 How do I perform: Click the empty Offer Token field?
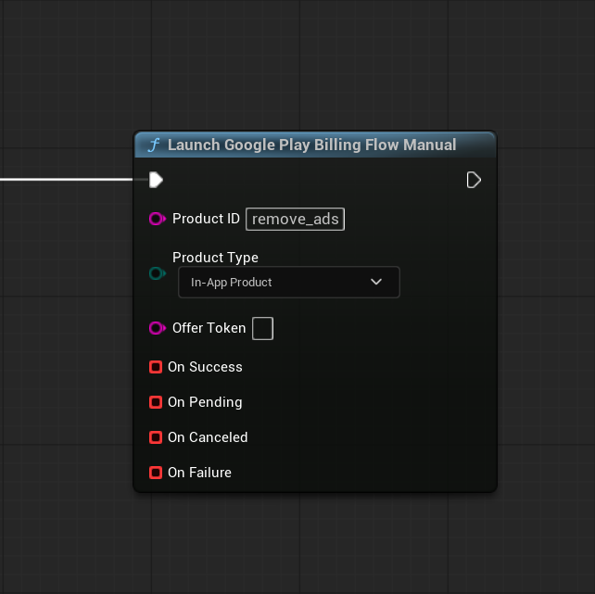point(262,328)
